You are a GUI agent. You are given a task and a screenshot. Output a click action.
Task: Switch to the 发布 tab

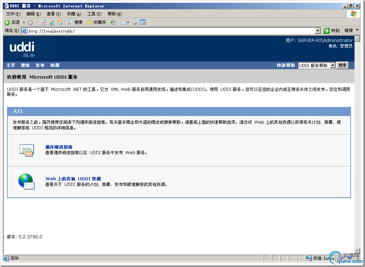pyautogui.click(x=40, y=65)
